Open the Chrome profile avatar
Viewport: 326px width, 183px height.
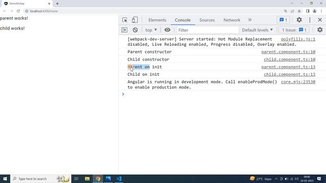tap(315, 11)
